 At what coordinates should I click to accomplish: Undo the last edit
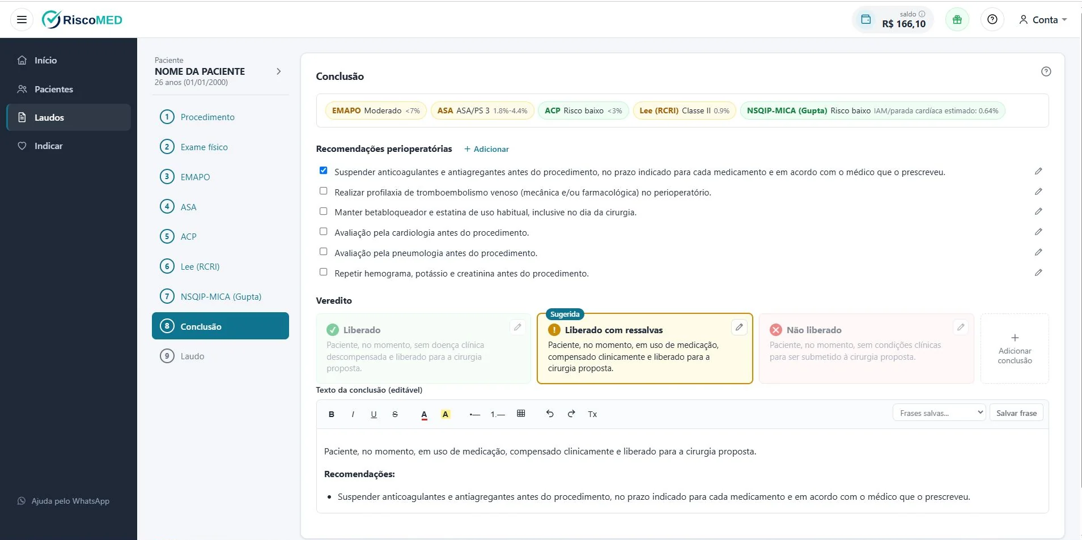(x=549, y=414)
